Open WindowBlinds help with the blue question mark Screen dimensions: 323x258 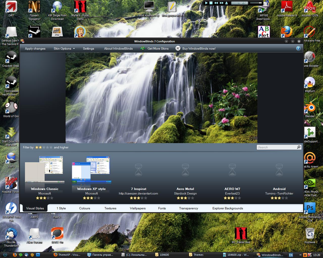click(298, 48)
